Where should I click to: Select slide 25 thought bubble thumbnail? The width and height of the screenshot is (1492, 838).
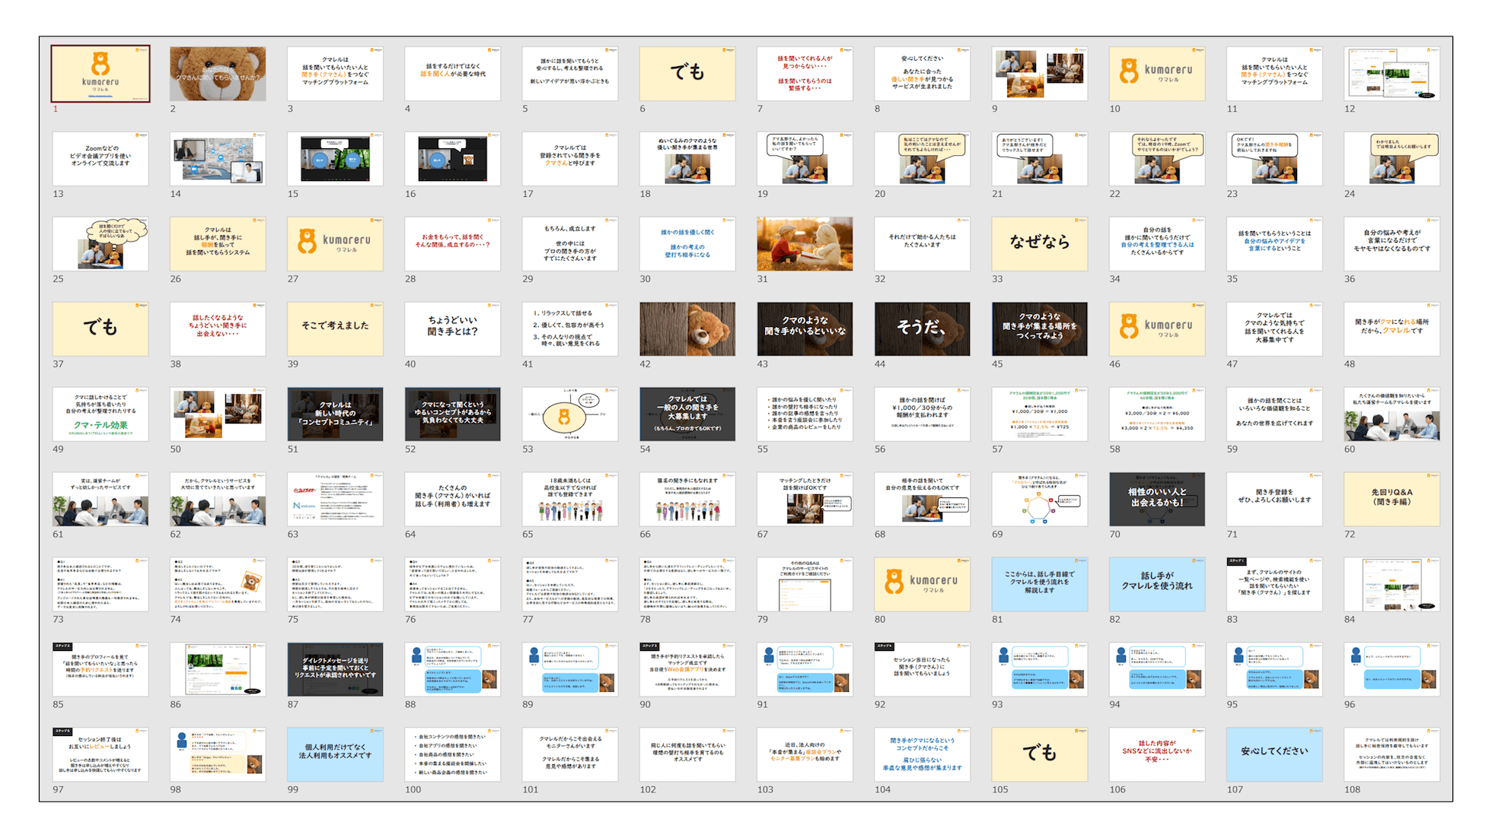tap(100, 244)
